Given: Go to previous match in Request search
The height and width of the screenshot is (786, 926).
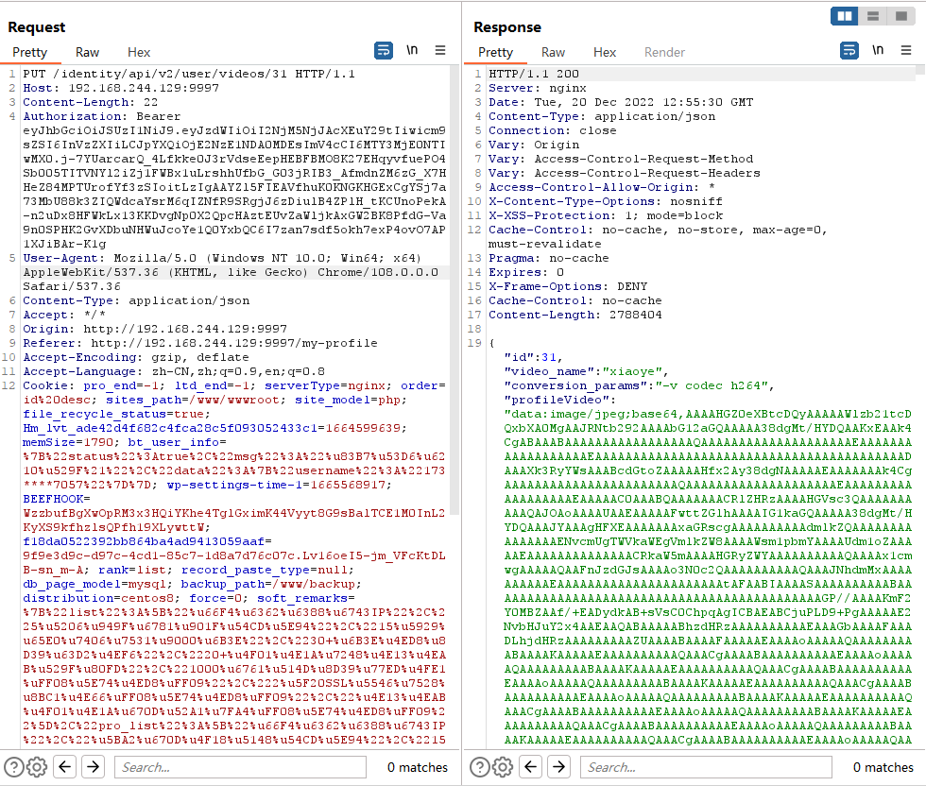Looking at the screenshot, I should pos(65,767).
